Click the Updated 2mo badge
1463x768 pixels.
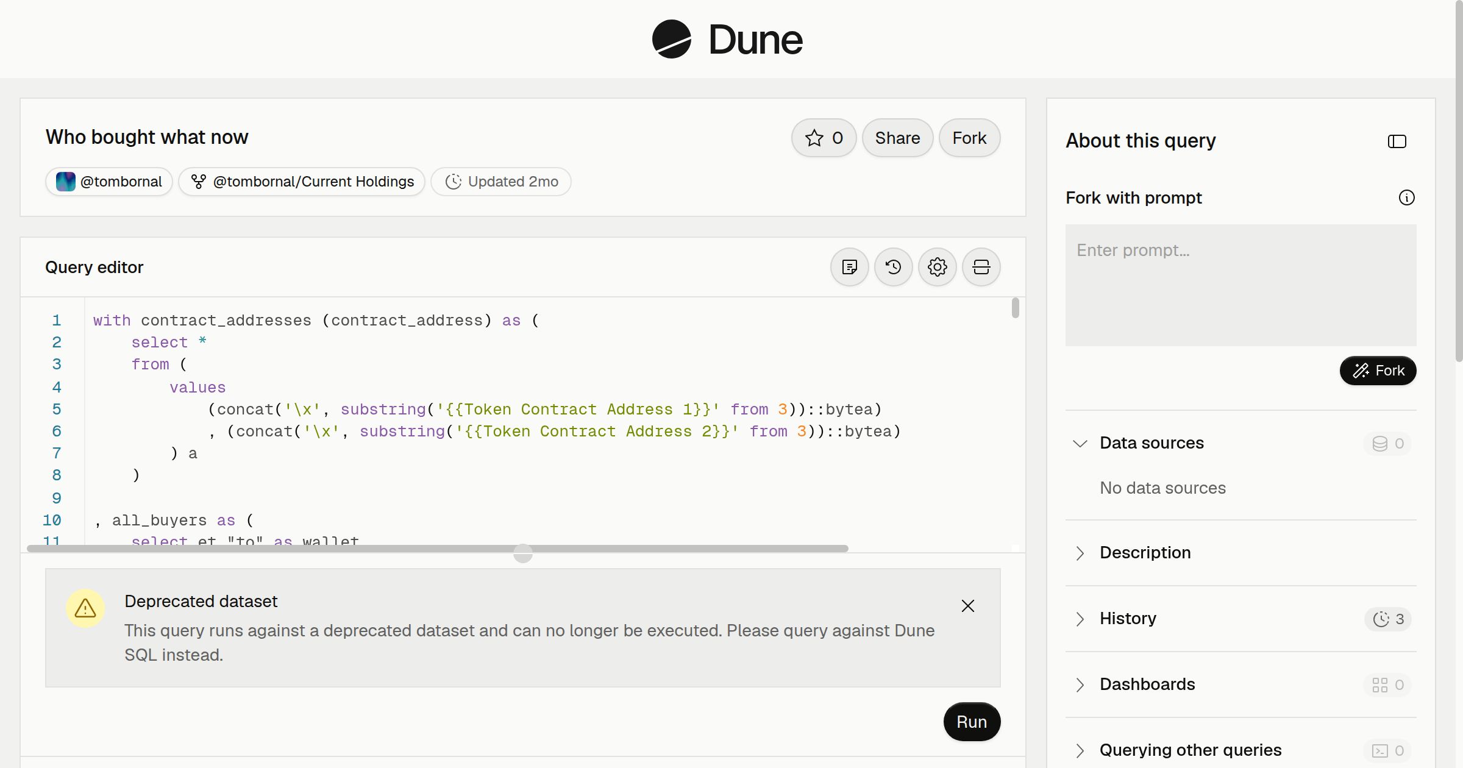pyautogui.click(x=501, y=182)
